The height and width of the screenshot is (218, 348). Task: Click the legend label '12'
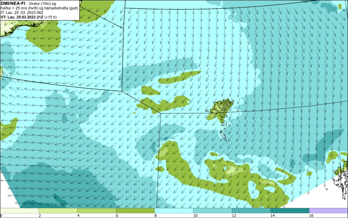pos(234,216)
